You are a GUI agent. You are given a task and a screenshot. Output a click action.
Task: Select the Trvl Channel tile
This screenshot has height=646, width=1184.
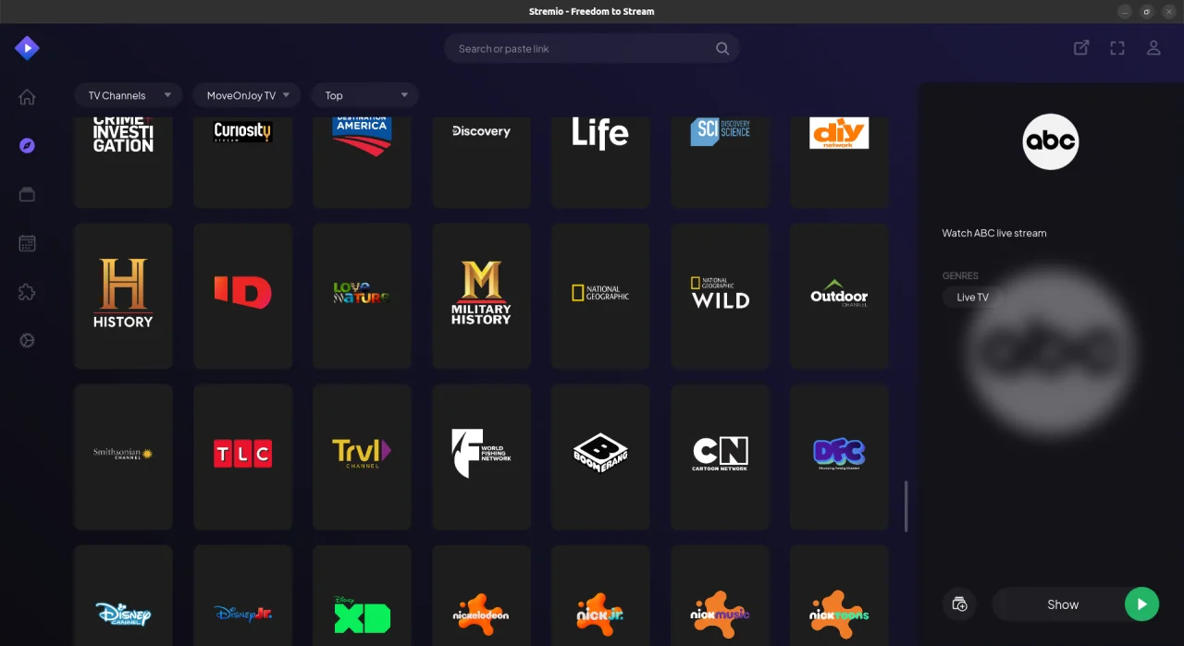(x=362, y=457)
